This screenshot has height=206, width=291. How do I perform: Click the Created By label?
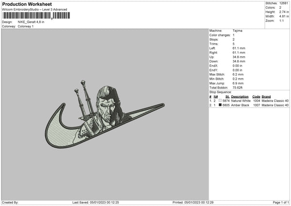click(x=10, y=203)
